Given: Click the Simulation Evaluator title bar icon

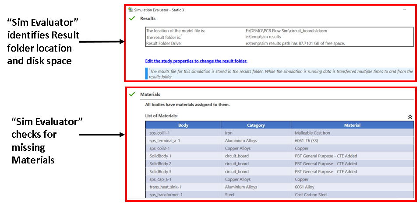Looking at the screenshot, I should click(130, 10).
